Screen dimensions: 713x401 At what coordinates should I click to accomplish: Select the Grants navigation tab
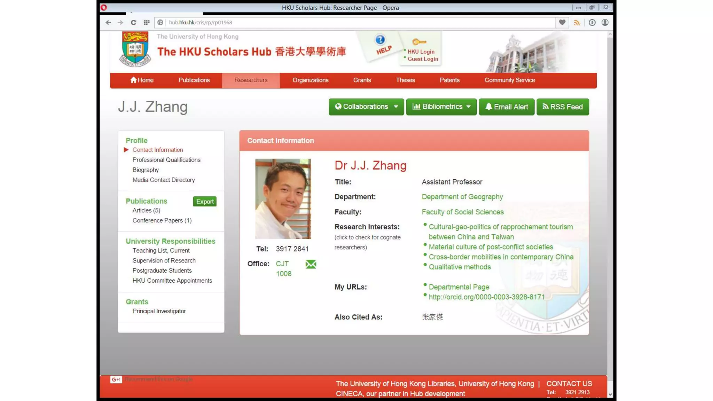point(362,80)
